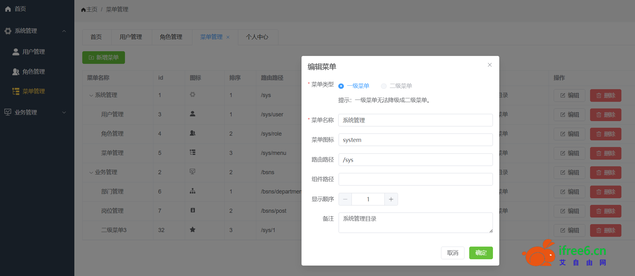635x276 pixels.
Task: Click the chart icon in the 业务管理 table row
Action: 192,172
